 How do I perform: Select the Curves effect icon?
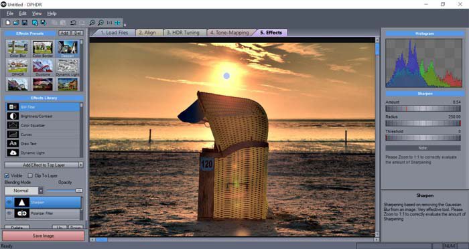click(13, 135)
